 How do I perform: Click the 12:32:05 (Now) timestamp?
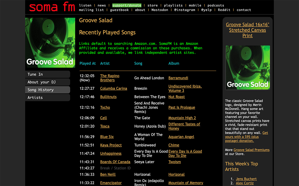pyautogui.click(x=87, y=78)
